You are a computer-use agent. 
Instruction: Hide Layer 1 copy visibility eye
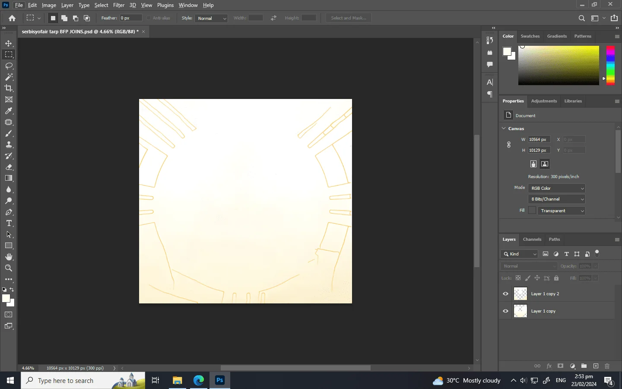[505, 311]
